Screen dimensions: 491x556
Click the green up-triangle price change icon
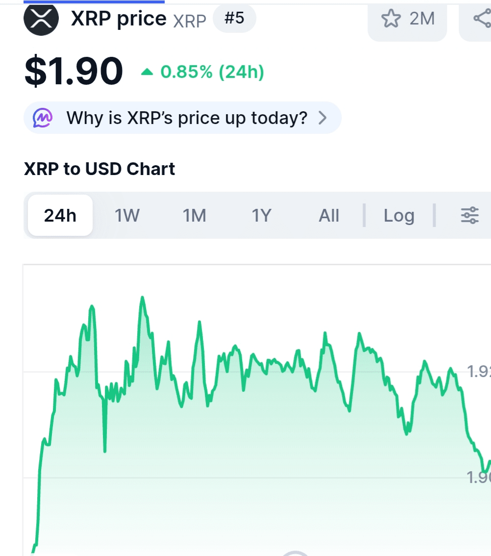pos(147,73)
